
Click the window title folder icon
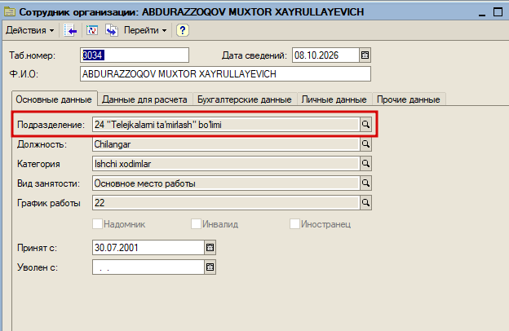[10, 12]
